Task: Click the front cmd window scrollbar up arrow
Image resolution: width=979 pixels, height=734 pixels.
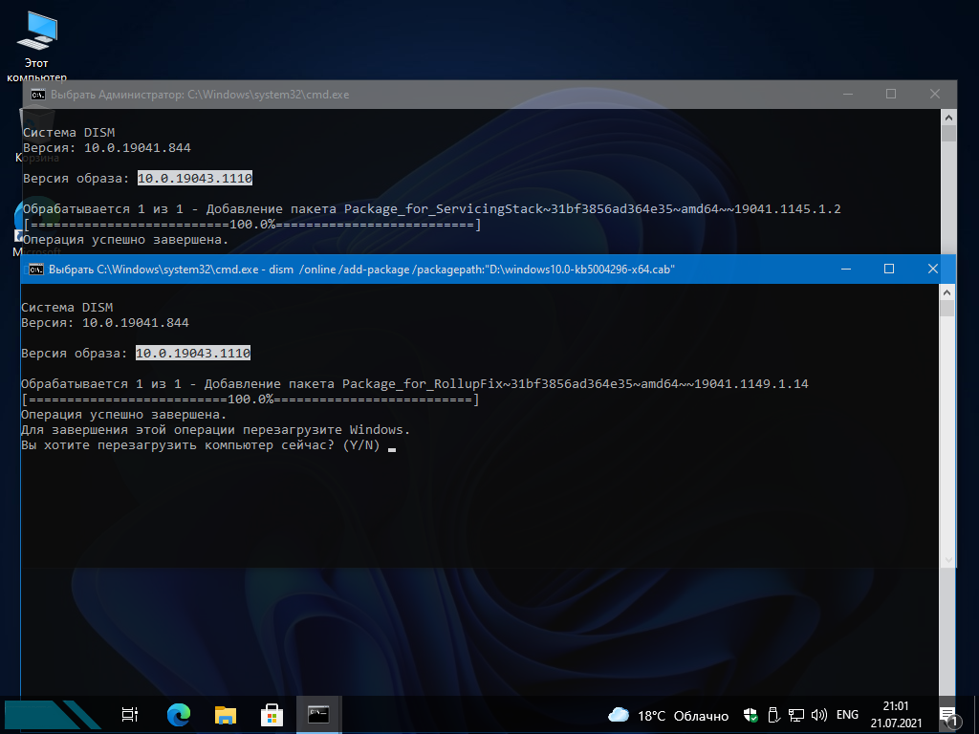Action: pyautogui.click(x=947, y=291)
